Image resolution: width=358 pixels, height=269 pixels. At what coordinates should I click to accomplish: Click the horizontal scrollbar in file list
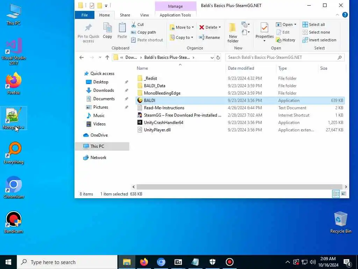pos(239,187)
